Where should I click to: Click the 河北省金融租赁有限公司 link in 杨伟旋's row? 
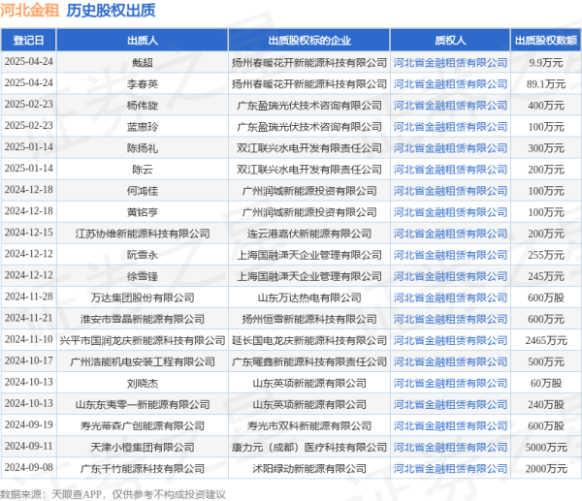point(450,105)
